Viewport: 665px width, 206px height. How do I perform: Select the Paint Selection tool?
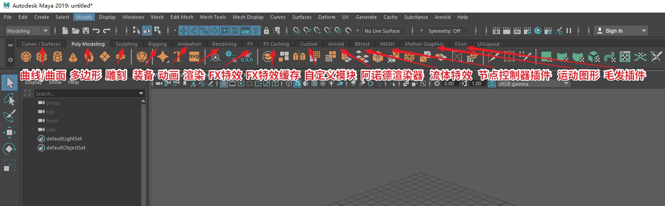tap(9, 115)
